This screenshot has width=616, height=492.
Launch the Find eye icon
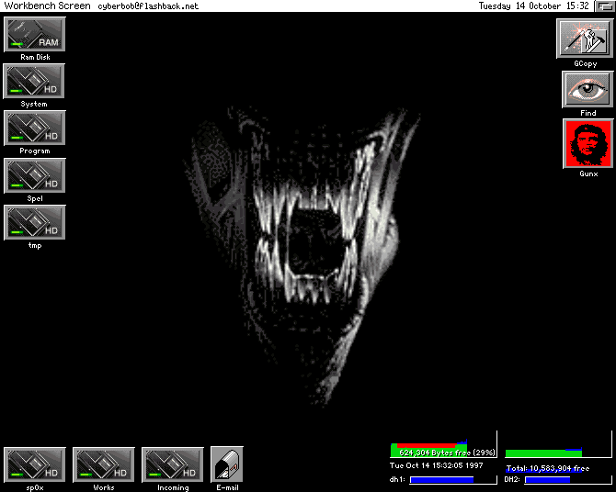587,89
